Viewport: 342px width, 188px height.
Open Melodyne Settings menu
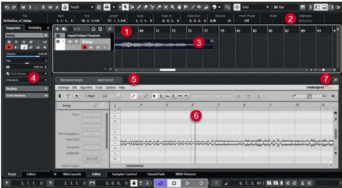(64, 87)
